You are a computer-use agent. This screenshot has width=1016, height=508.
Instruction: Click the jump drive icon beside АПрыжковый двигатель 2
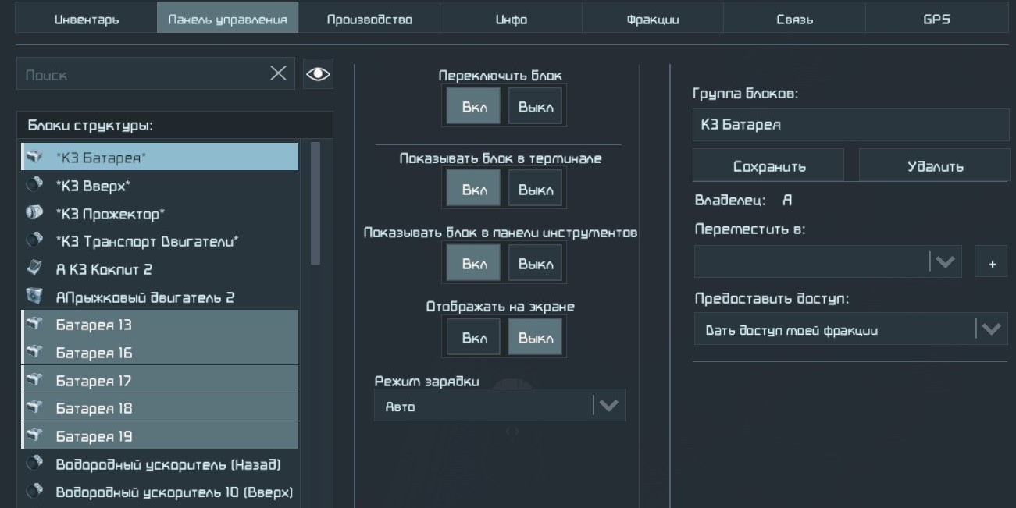coord(33,297)
